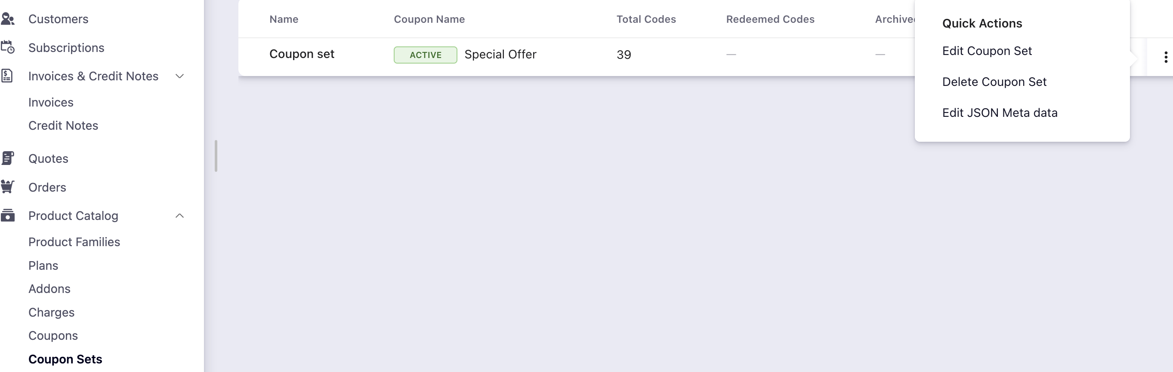Click the Customers people icon
Screen dimensions: 1173x372
pyautogui.click(x=8, y=19)
